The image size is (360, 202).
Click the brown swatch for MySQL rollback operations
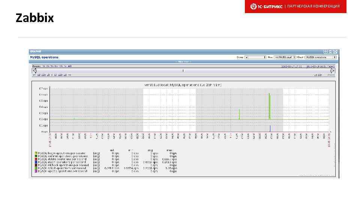[x=36, y=165]
